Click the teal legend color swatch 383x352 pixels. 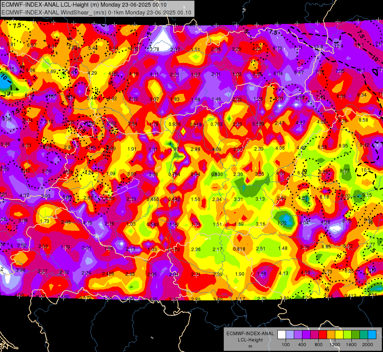(x=364, y=334)
